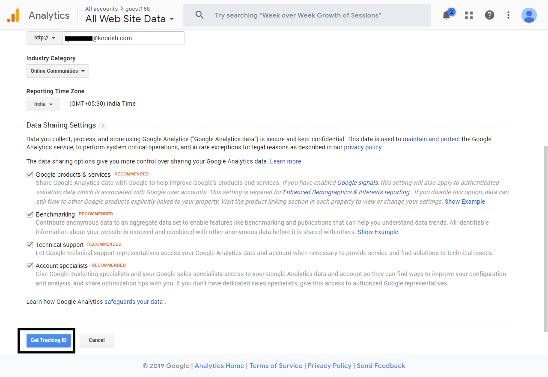
Task: Click Show Example under Benchmarking
Action: (378, 232)
